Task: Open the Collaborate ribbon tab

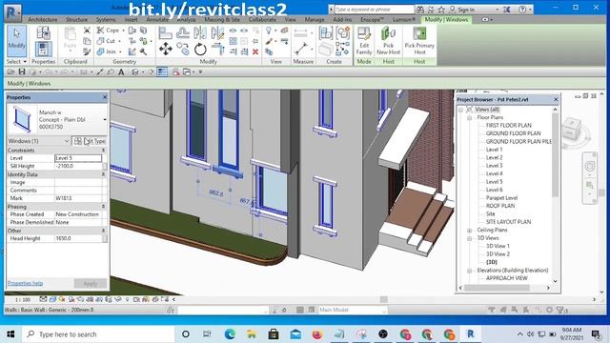Action: point(262,19)
